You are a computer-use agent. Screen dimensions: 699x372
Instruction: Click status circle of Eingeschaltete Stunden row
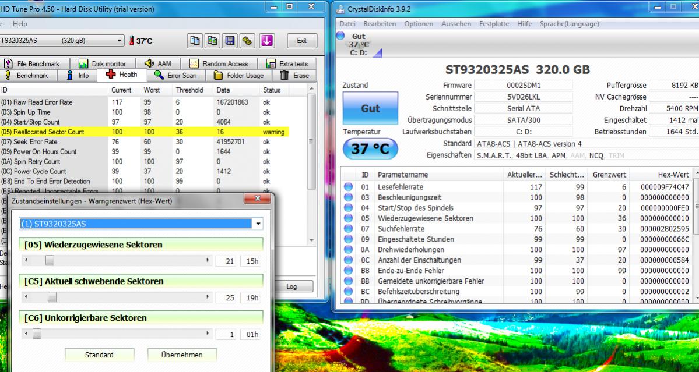pos(348,239)
